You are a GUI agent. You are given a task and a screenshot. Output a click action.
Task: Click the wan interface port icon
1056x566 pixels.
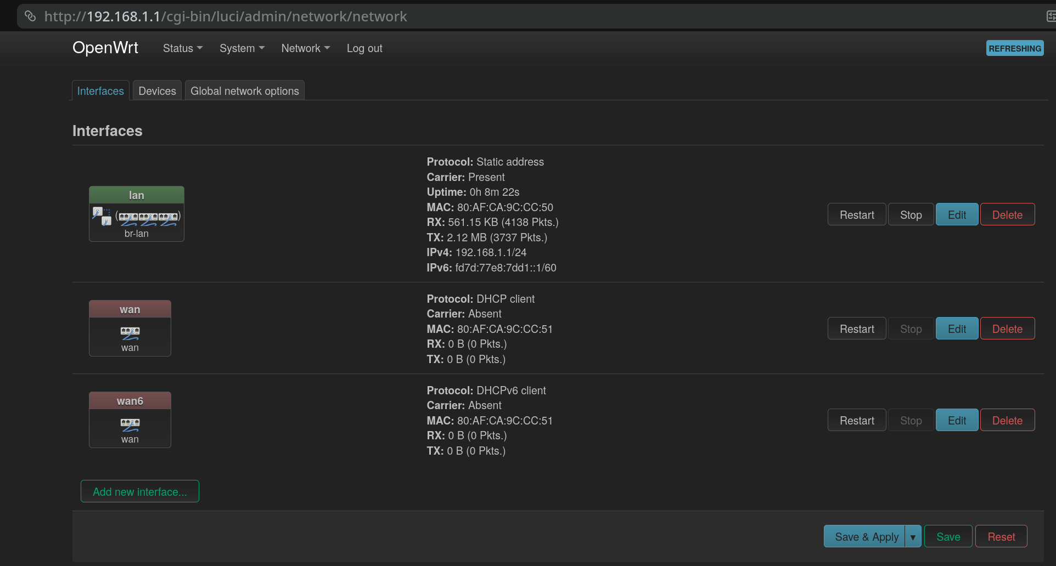(x=130, y=333)
